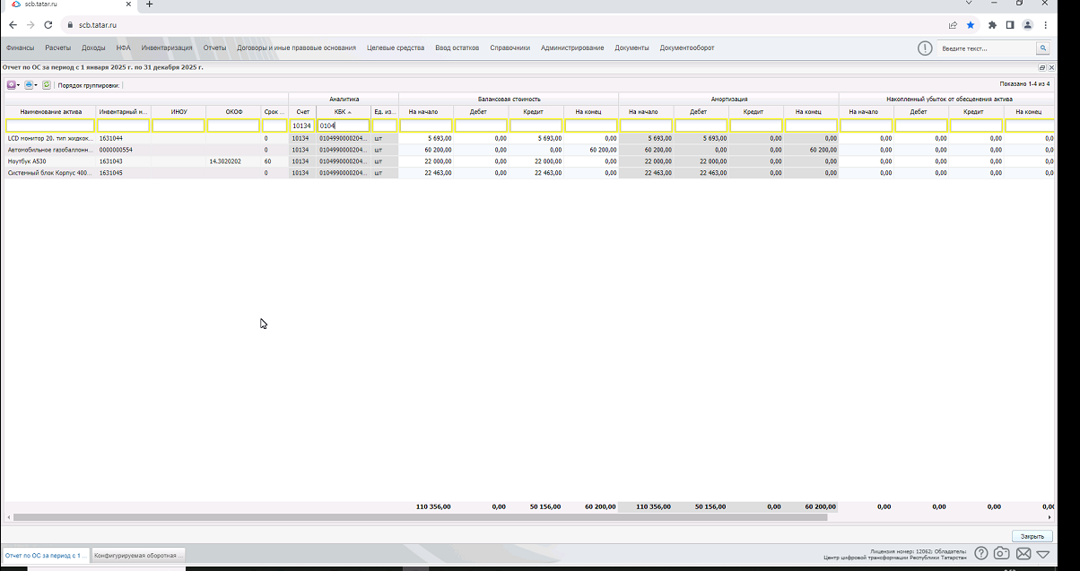Click the browser bookmark star icon
The height and width of the screenshot is (571, 1080).
tap(971, 25)
